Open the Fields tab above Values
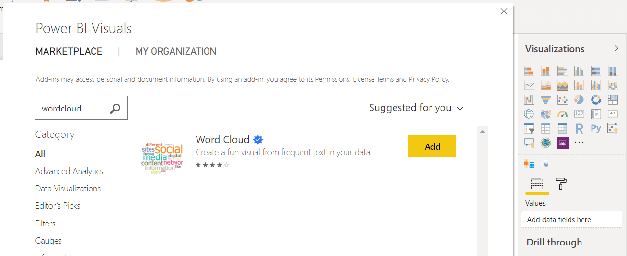Viewport: 627px width, 256px height. pyautogui.click(x=537, y=184)
